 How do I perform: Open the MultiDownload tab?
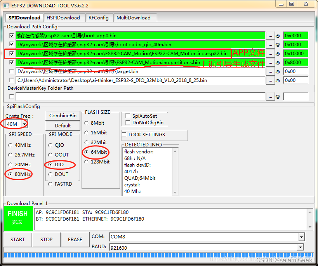click(134, 17)
